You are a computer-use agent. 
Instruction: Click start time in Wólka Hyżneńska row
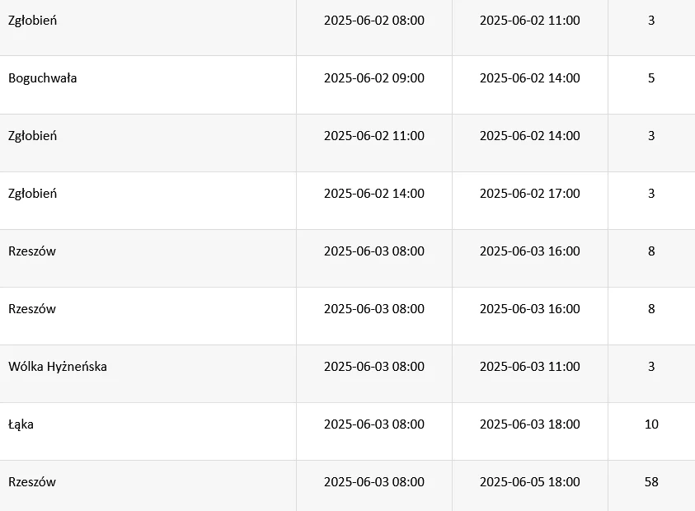coord(373,367)
